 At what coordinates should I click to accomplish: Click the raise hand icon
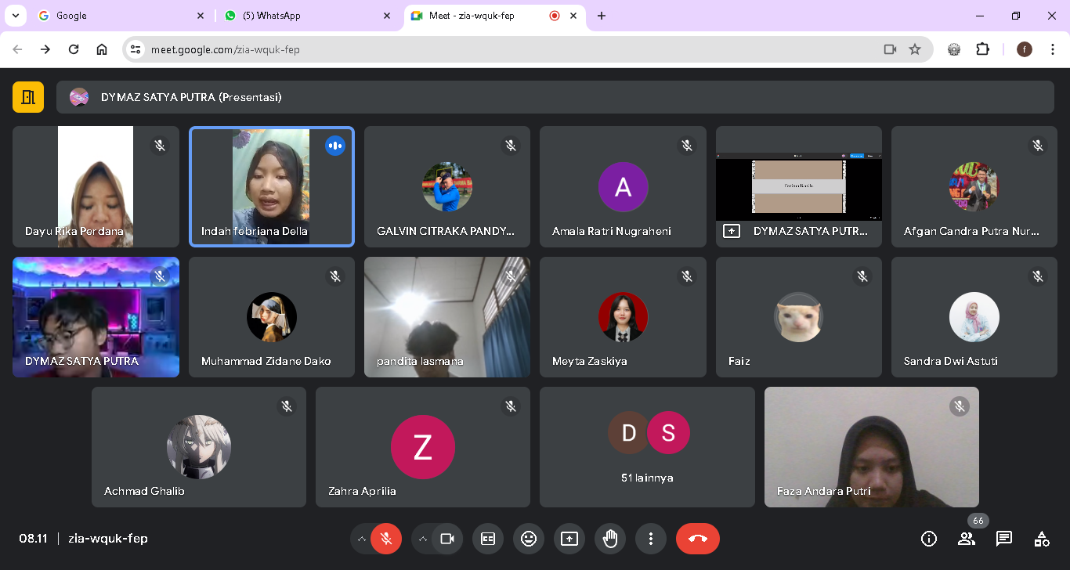click(610, 539)
